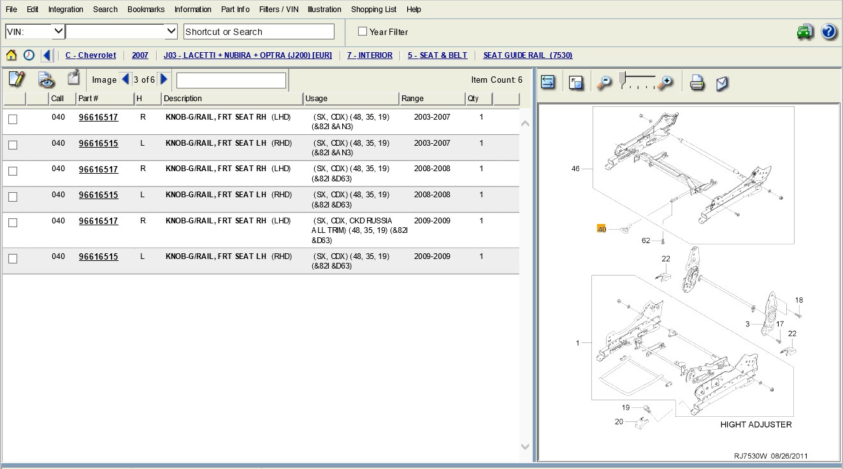Screen dimensions: 843x469
Task: Tick checkbox for 96616515 row ranged 2009-2009
Action: 13,258
